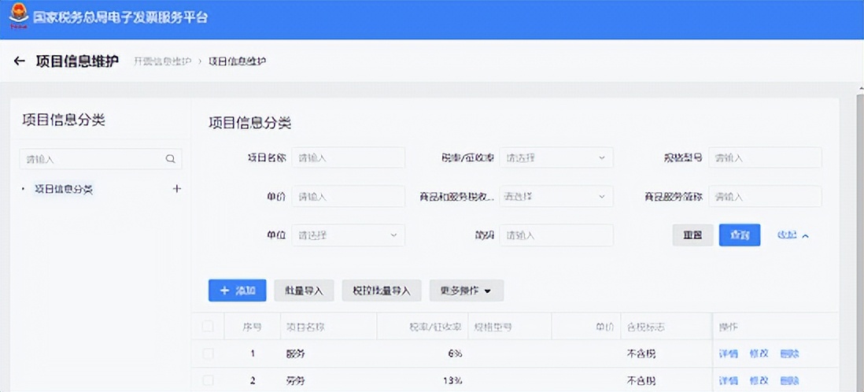Click the 规格型号 input field

[765, 157]
